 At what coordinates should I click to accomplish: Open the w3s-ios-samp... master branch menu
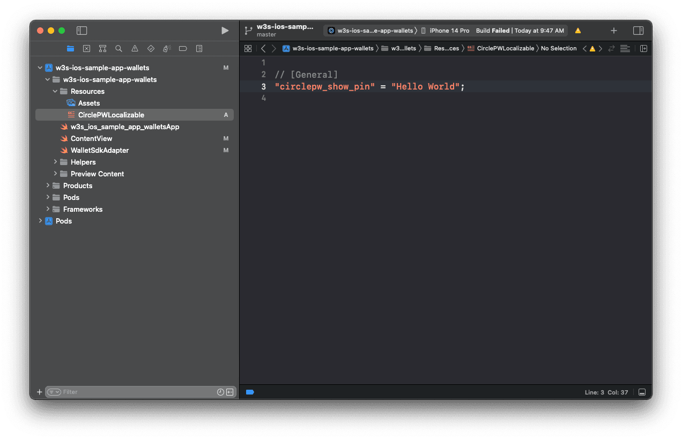coord(285,31)
